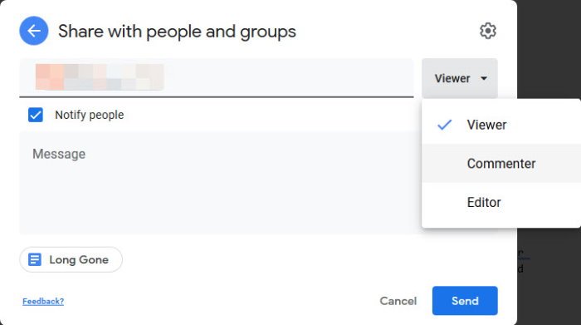Click the blue back arrow button
The width and height of the screenshot is (581, 325).
pos(34,31)
